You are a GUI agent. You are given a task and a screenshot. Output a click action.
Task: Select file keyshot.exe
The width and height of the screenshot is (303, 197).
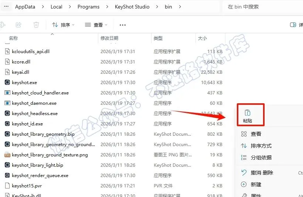(24, 83)
